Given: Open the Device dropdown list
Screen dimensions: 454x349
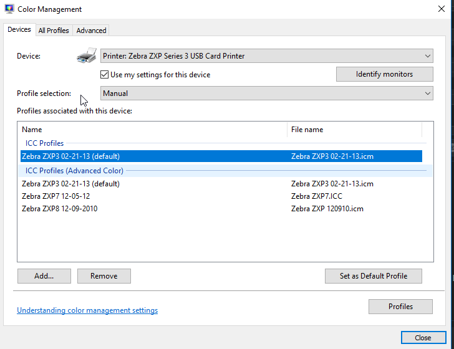Looking at the screenshot, I should point(266,56).
